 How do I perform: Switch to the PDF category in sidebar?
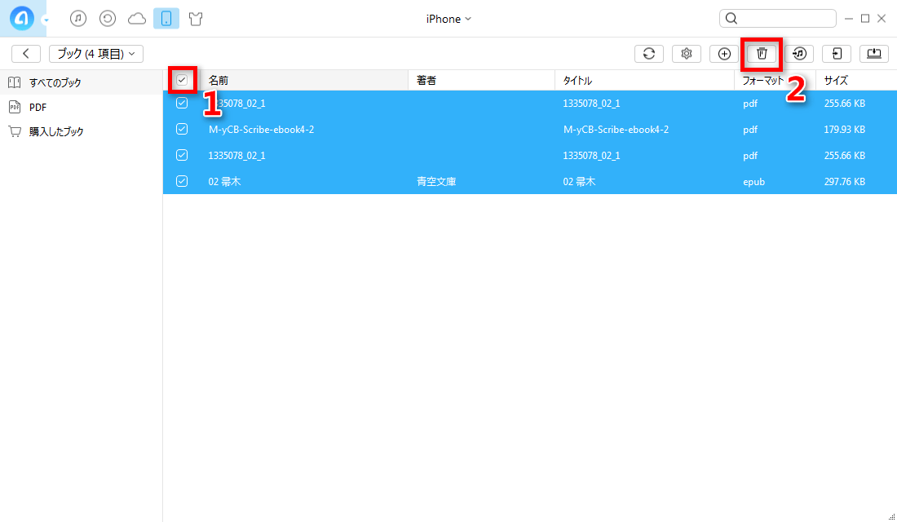click(37, 107)
